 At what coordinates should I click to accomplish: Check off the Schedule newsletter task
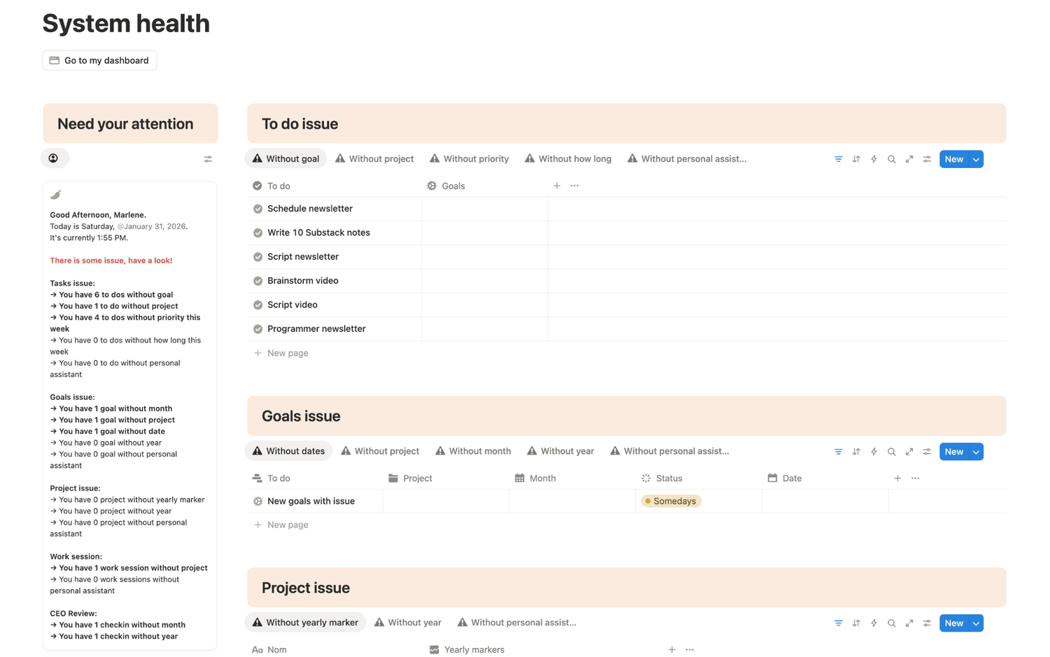258,209
